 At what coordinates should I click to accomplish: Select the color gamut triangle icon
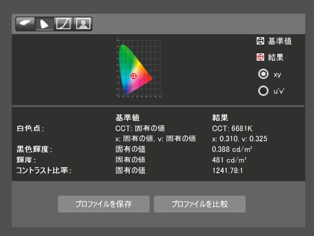tap(44, 24)
